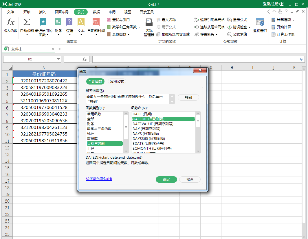The width and height of the screenshot is (308, 239).
Task: Open the Name Manager (名称管理器) icon
Action: pyautogui.click(x=149, y=22)
